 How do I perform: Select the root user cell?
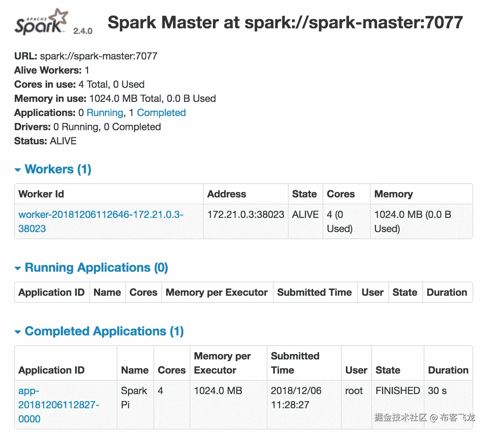354,391
